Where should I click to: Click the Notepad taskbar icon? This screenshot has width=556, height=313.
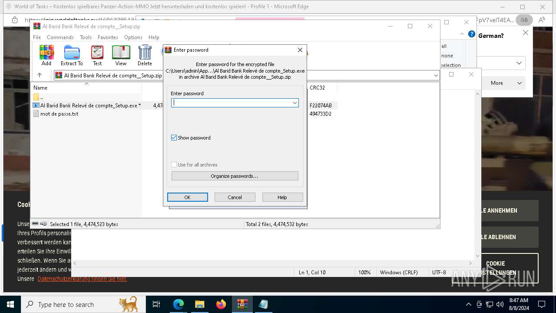tap(263, 304)
